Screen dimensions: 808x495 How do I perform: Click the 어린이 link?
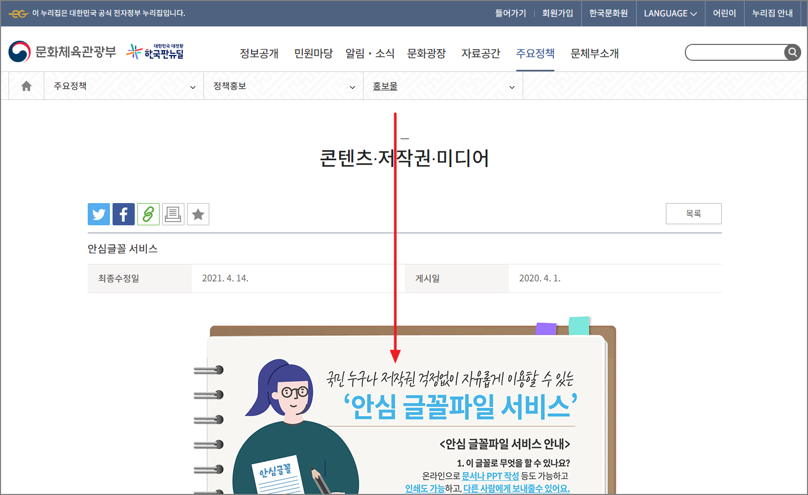tap(725, 13)
